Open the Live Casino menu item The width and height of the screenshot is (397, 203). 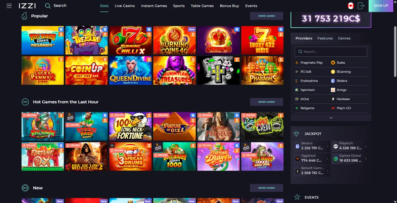(125, 6)
